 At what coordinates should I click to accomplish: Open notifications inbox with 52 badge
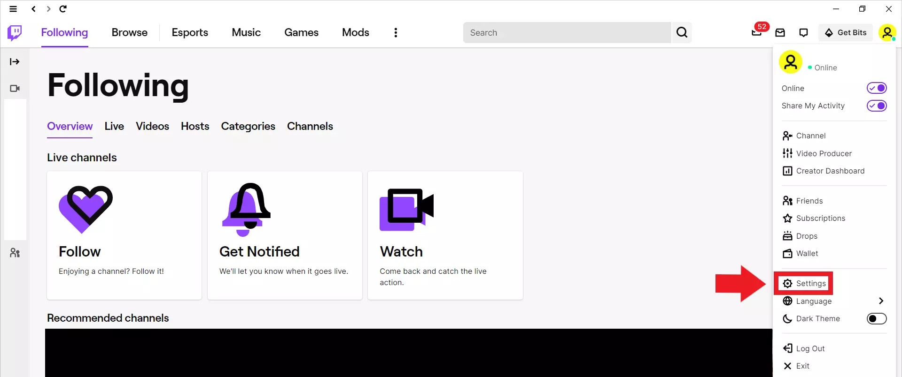pos(756,32)
